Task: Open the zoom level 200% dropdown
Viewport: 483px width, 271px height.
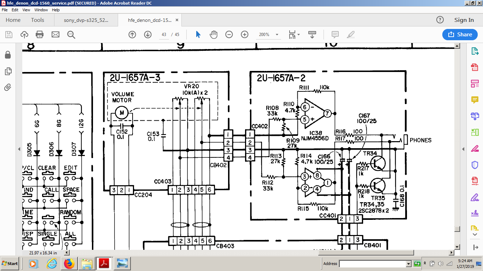Action: (x=277, y=35)
